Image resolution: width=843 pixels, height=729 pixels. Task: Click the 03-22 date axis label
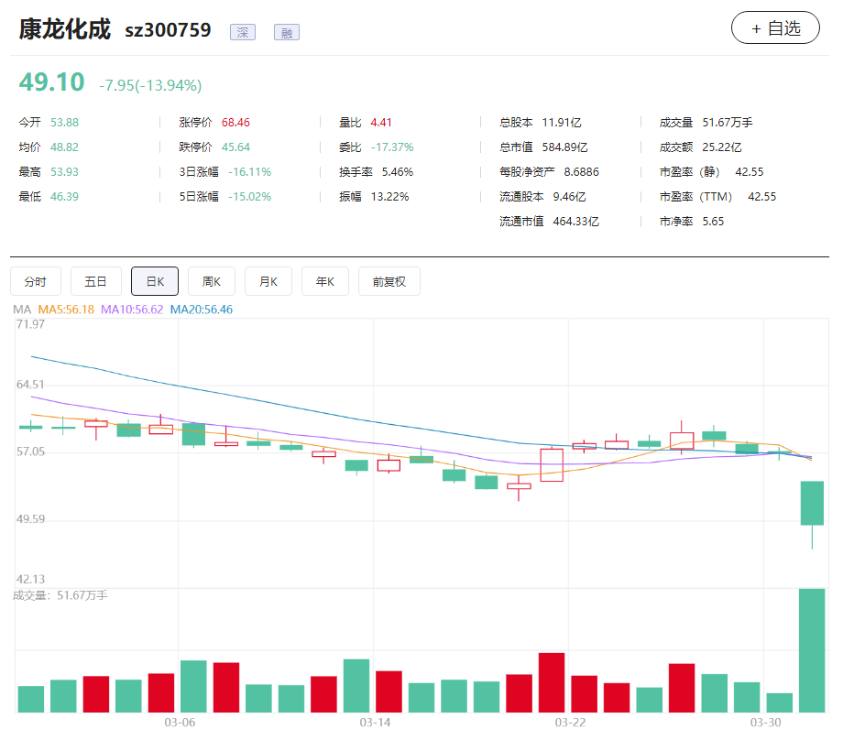(570, 722)
